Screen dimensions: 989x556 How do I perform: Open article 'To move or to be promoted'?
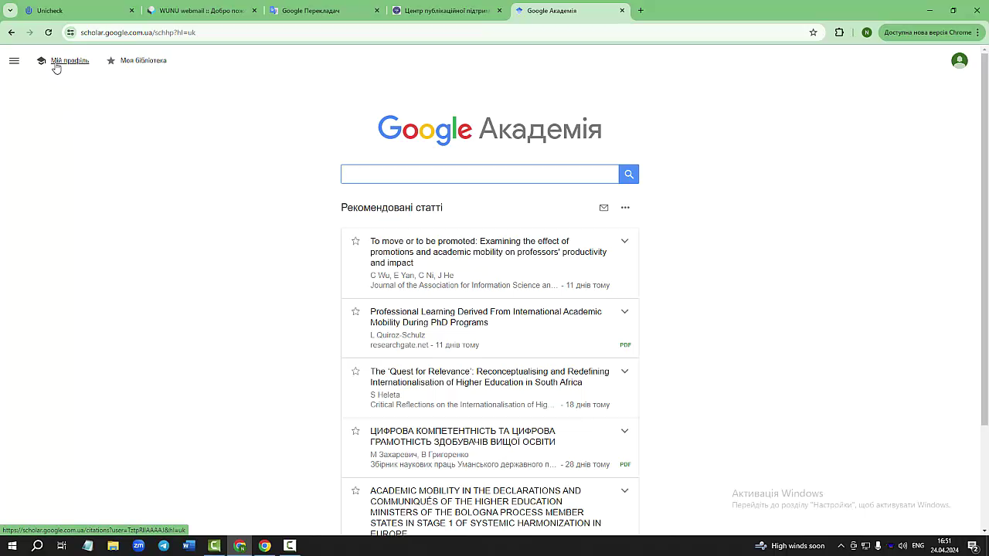point(488,252)
